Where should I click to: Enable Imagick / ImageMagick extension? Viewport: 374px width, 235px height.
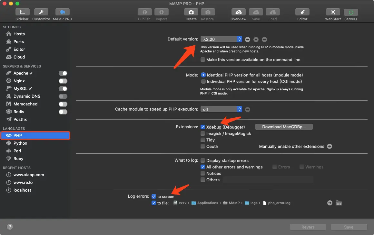[203, 133]
